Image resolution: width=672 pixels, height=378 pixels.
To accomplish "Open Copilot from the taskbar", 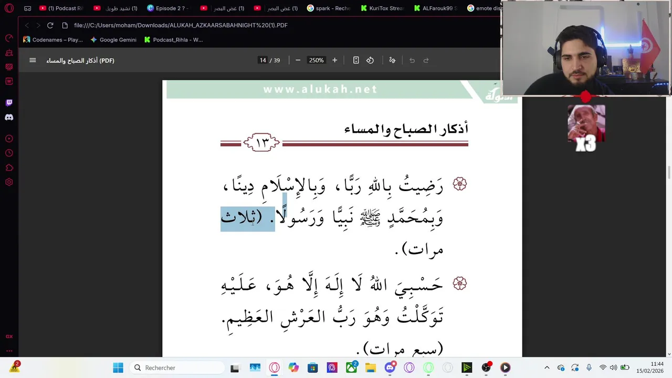I will [x=293, y=367].
